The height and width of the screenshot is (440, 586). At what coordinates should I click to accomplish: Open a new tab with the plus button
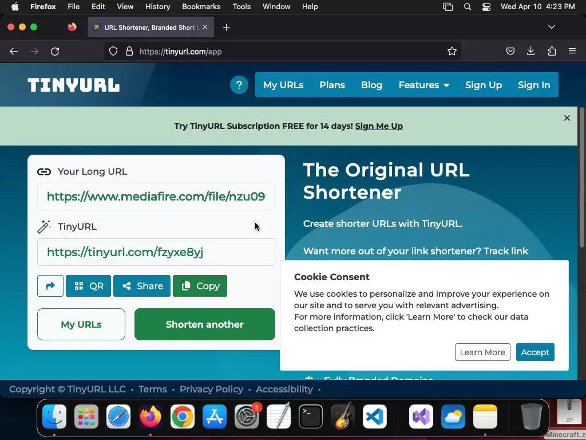[226, 27]
